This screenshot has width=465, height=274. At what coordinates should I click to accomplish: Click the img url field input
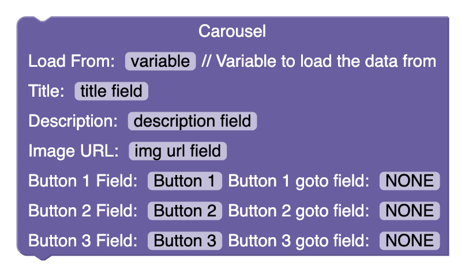[178, 151]
